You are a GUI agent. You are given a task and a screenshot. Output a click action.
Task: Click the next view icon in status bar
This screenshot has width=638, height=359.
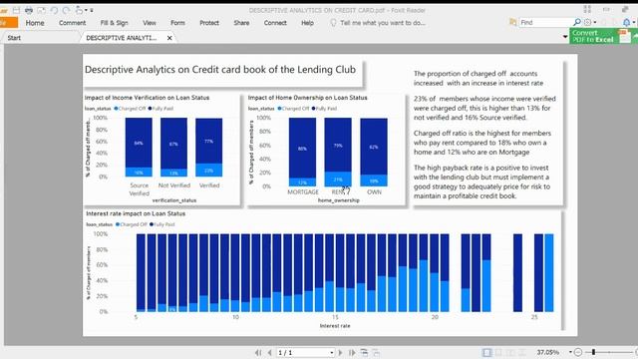point(376,352)
